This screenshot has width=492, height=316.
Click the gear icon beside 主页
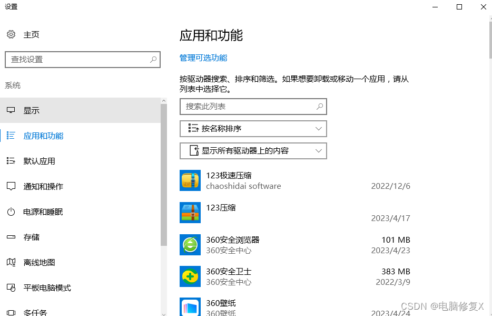click(x=11, y=34)
